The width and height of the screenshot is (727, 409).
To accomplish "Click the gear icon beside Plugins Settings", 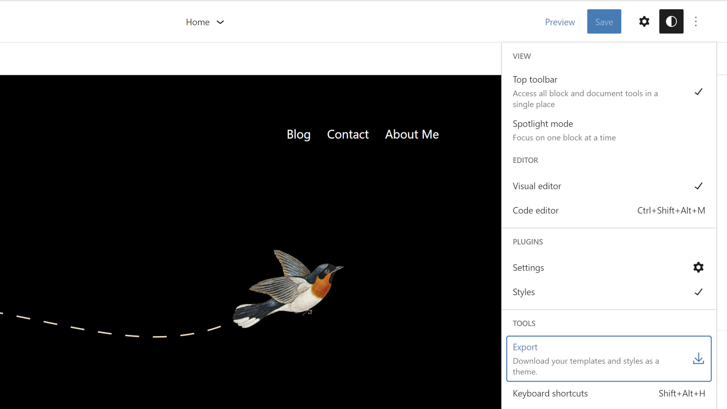I will [x=698, y=267].
